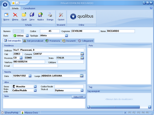
Task: Click the tag horizontal scrollbar thumb
Action: coord(115,107)
